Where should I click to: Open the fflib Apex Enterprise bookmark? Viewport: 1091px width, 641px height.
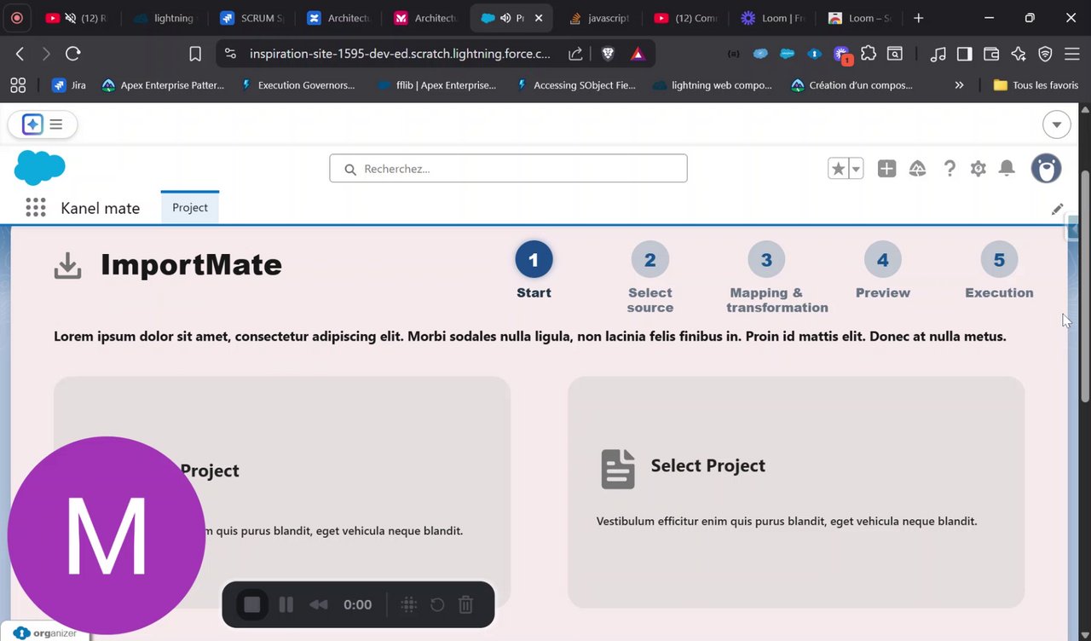(x=436, y=85)
